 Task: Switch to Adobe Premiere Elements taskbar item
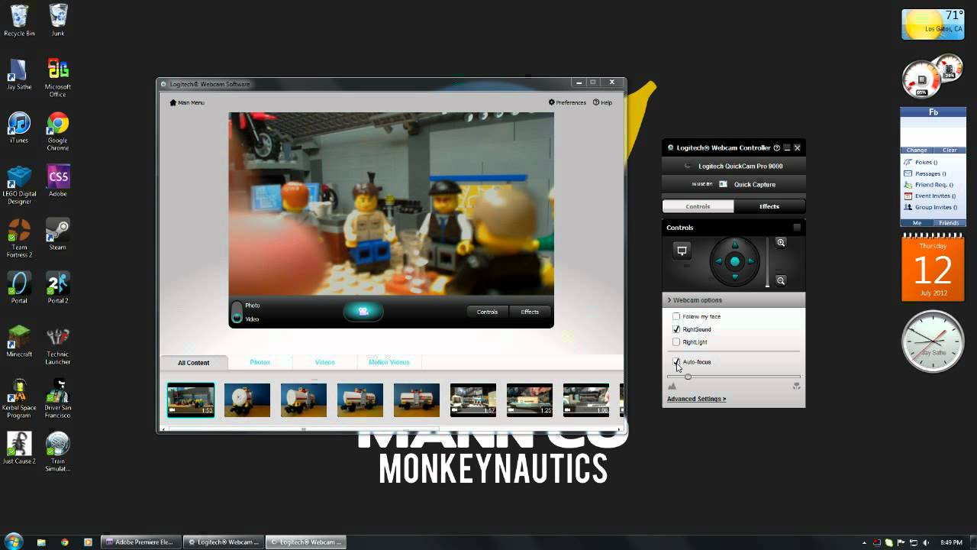click(140, 542)
